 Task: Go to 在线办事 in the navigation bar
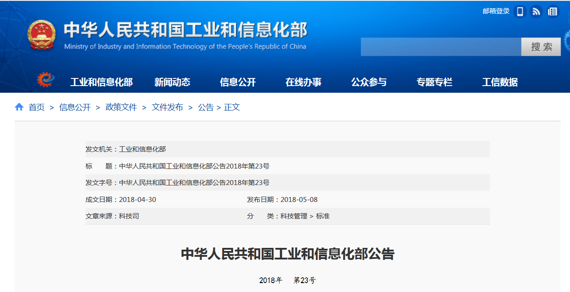pyautogui.click(x=303, y=82)
